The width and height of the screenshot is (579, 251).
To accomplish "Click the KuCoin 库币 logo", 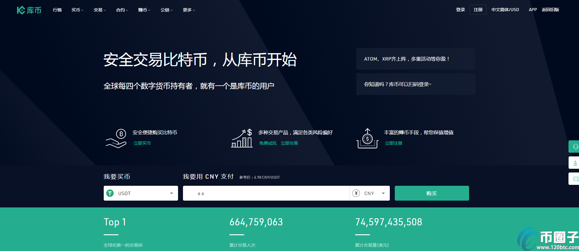I will point(29,10).
